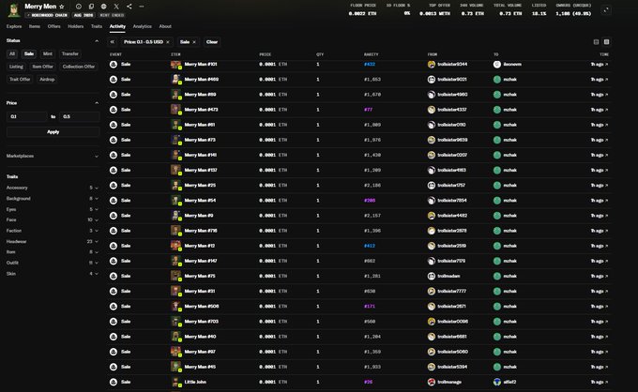Switch to the compact list view icon
This screenshot has width=638, height=392.
click(x=596, y=42)
